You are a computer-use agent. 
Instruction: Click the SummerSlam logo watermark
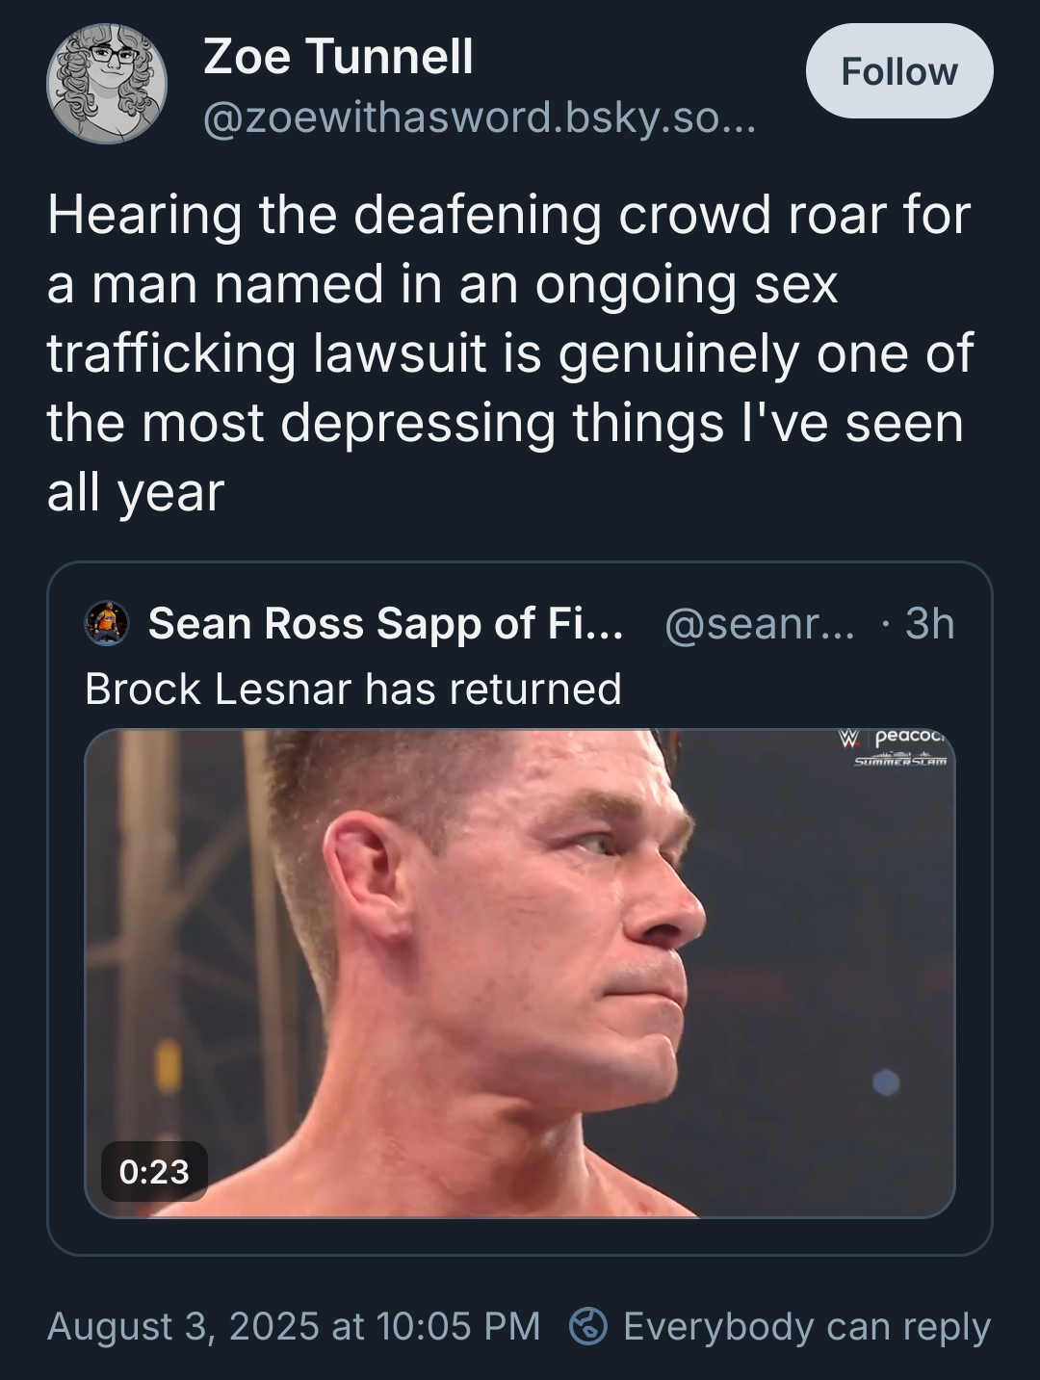point(900,761)
